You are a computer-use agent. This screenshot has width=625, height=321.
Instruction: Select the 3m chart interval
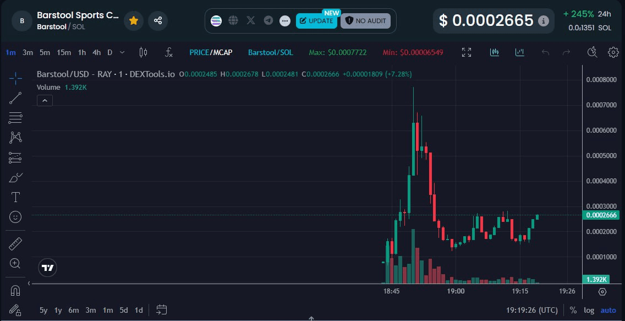[28, 52]
